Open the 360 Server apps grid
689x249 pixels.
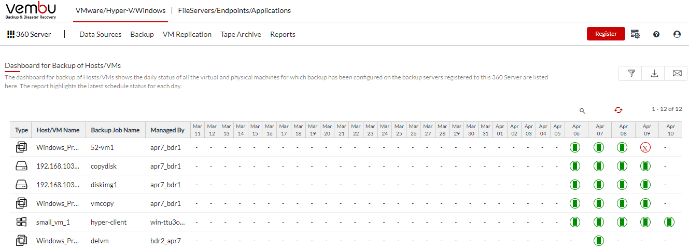coord(11,34)
